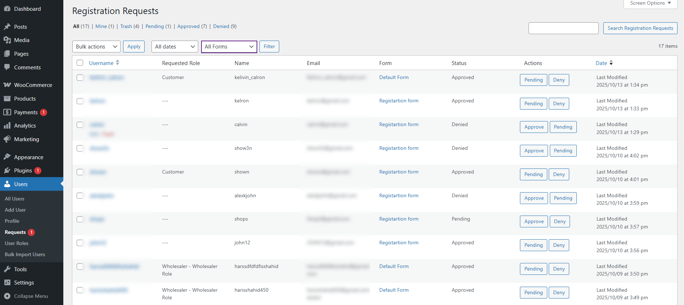Toggle the select-all checkbox in table header

click(x=80, y=63)
